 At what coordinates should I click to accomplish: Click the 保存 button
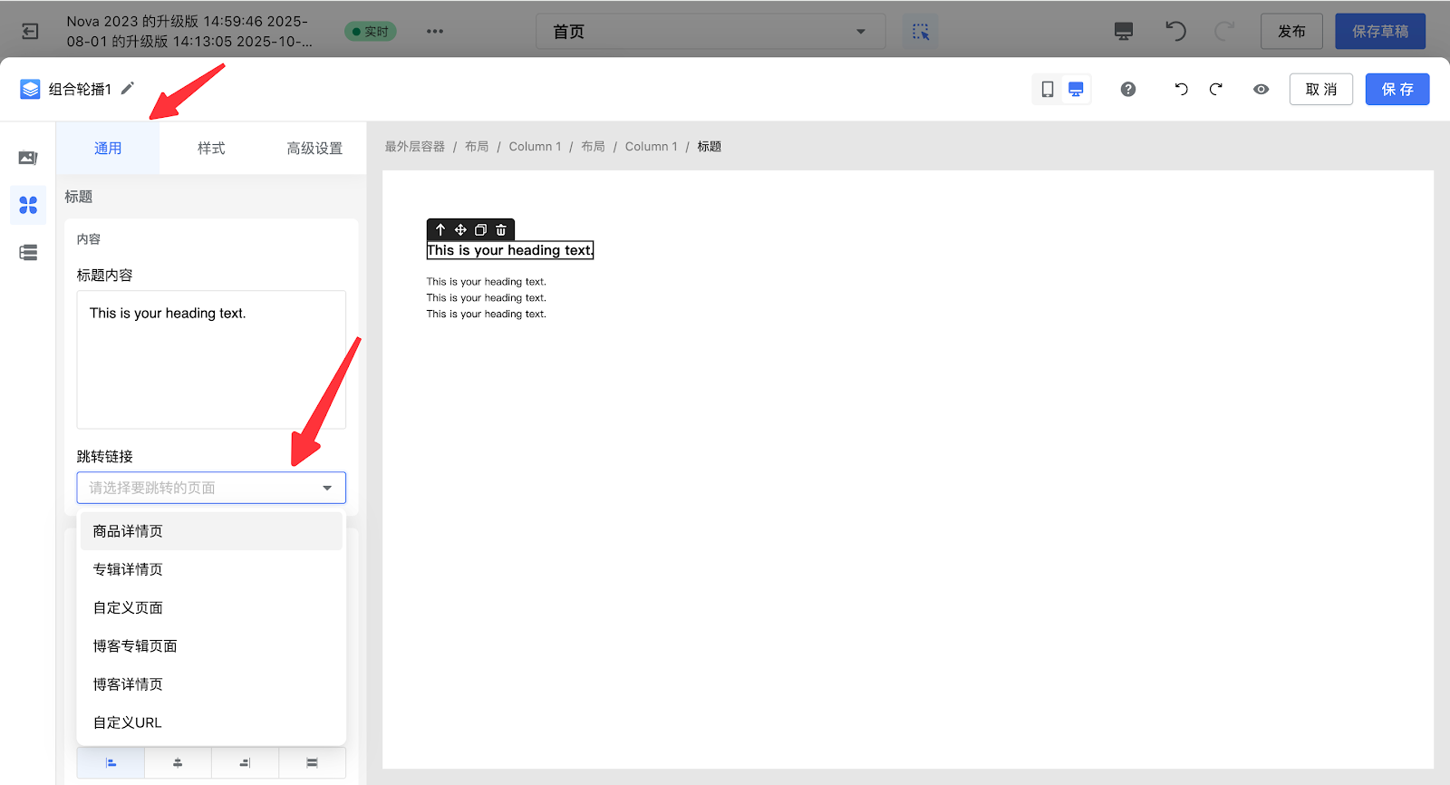[x=1397, y=89]
